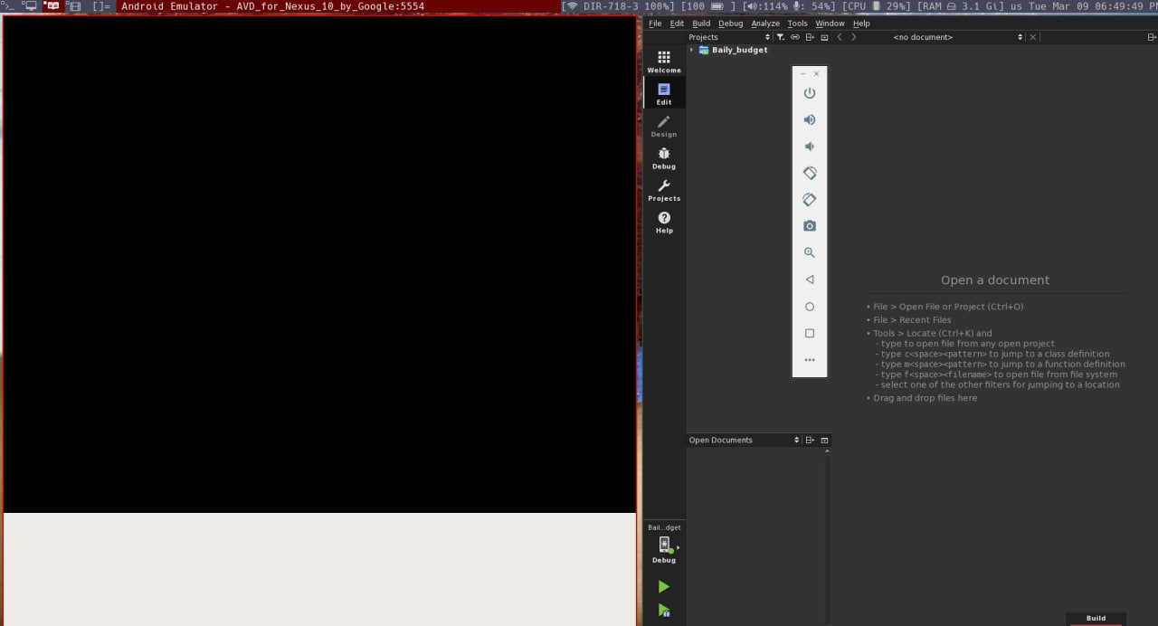
Task: Click emulator volume down button
Action: tap(810, 147)
